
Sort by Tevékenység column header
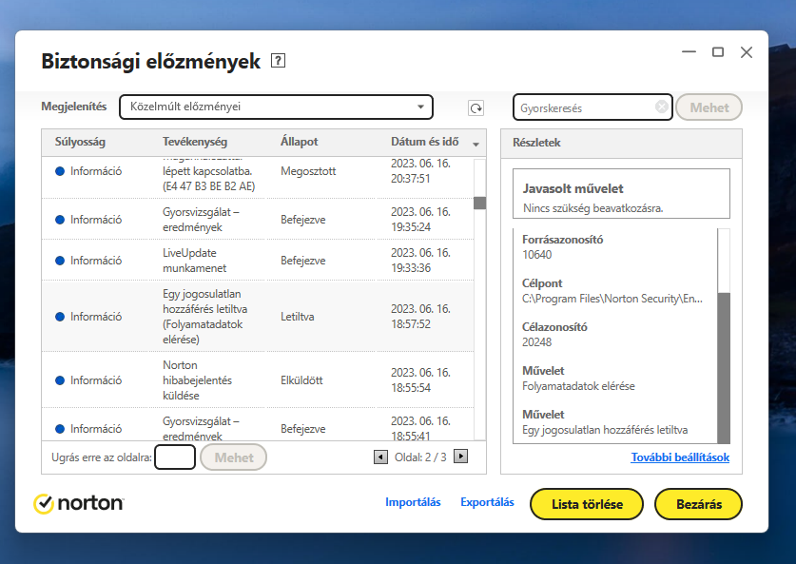(194, 142)
